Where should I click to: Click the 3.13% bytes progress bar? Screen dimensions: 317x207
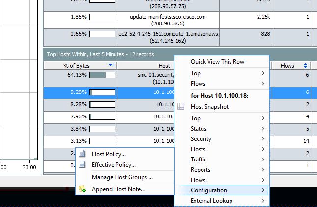(103, 141)
